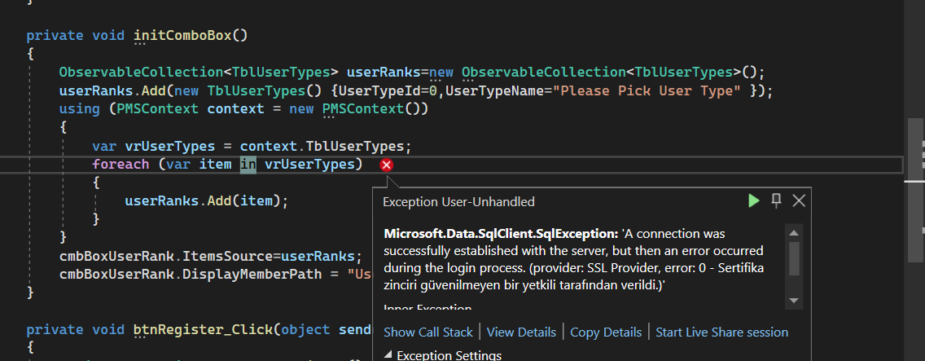The width and height of the screenshot is (925, 361).
Task: Continue execution with the green play icon
Action: click(x=753, y=201)
